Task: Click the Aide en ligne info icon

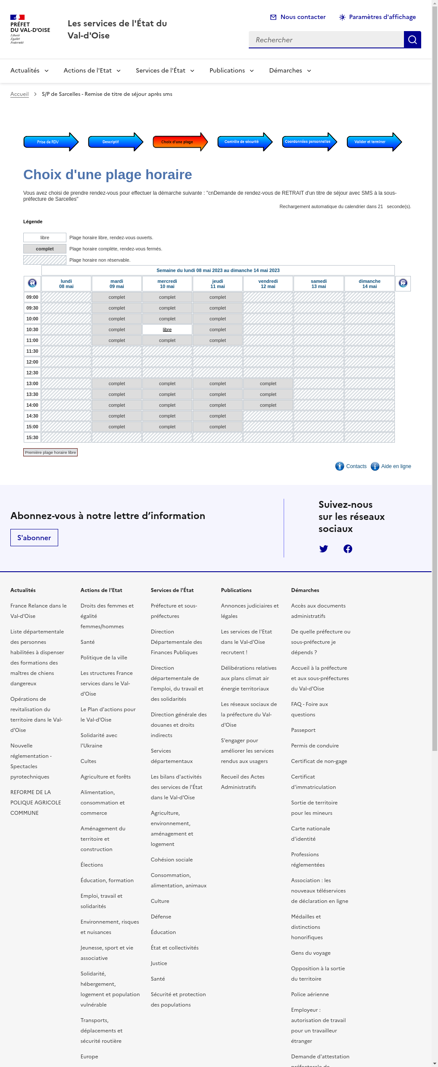Action: [x=375, y=466]
